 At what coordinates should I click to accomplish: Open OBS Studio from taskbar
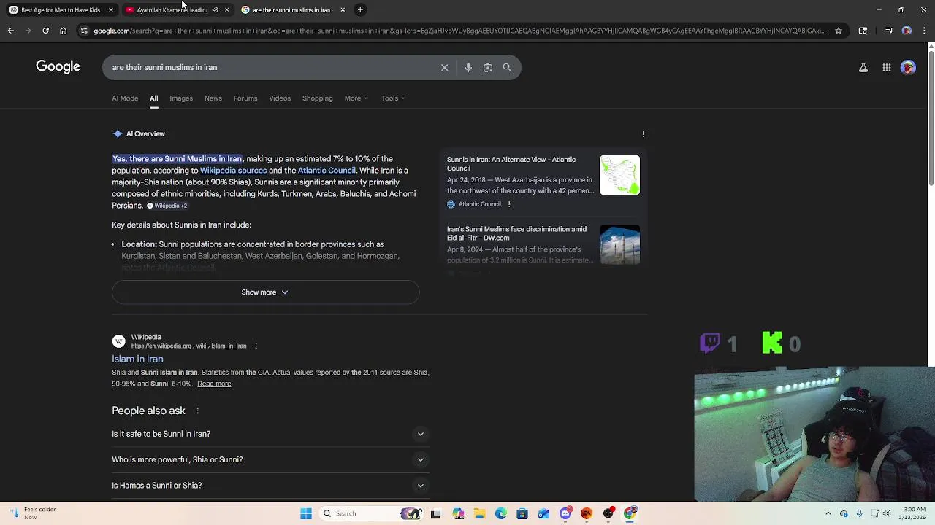[608, 513]
